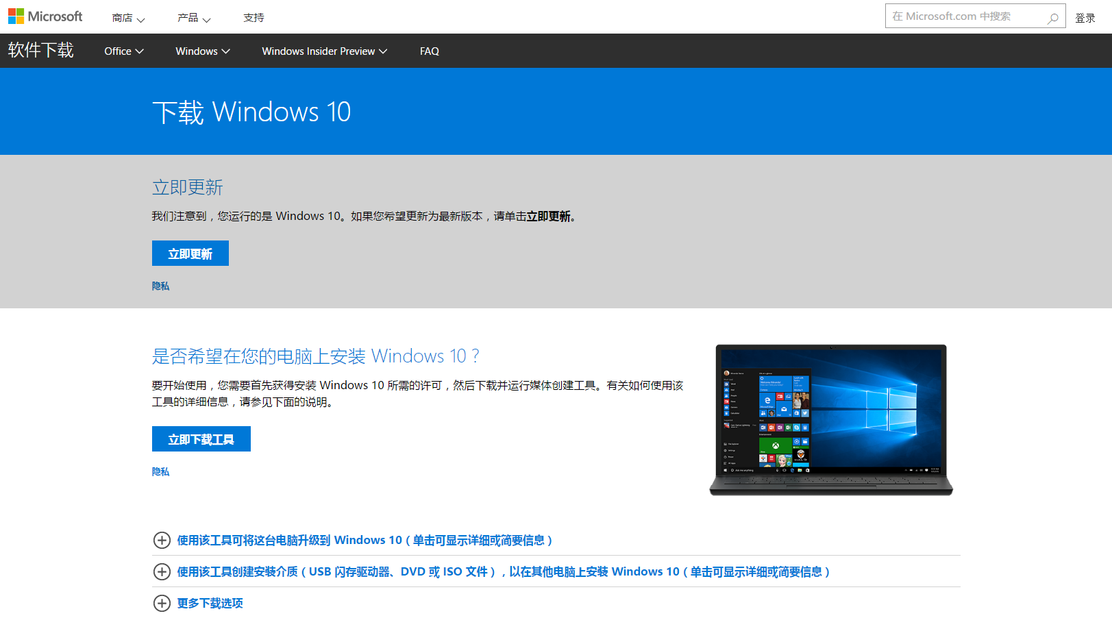
Task: Open the Office dropdown menu
Action: [123, 51]
